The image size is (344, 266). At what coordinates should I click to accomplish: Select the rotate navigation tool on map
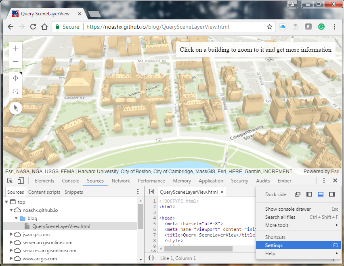[x=16, y=91]
